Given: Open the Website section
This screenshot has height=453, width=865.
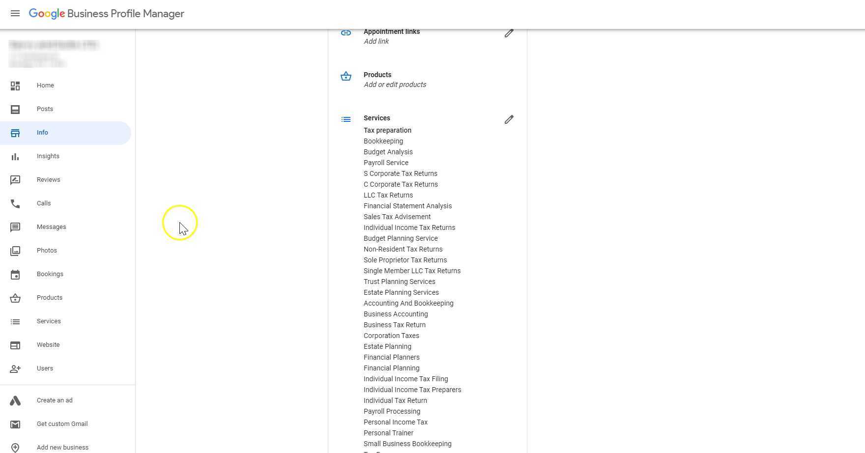Looking at the screenshot, I should pos(48,345).
